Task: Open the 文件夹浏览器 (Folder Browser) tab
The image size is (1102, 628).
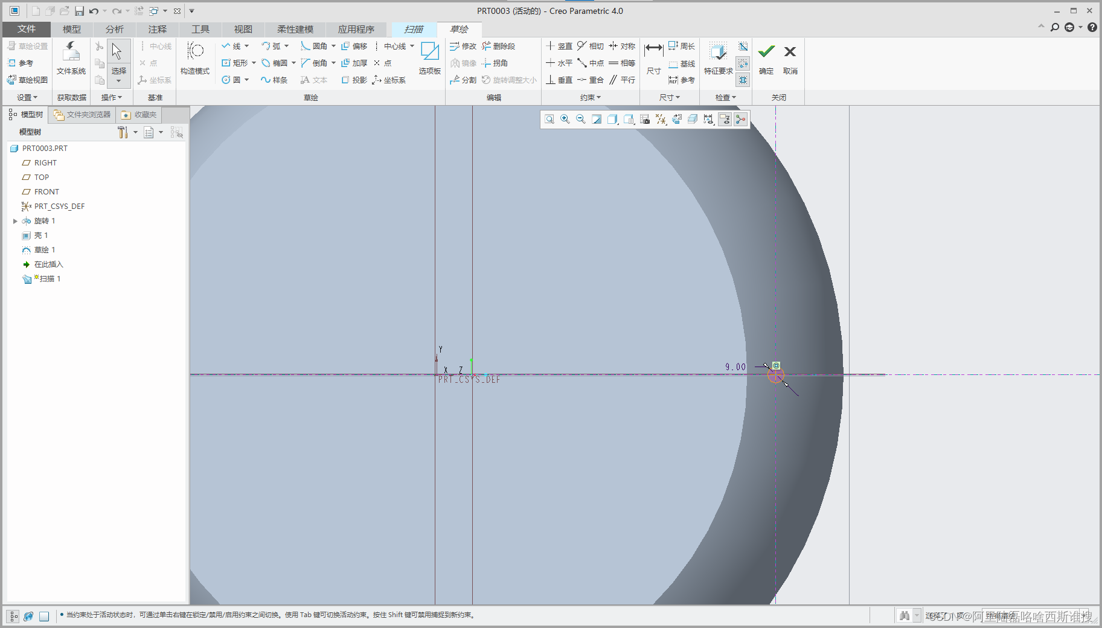Action: [82, 115]
